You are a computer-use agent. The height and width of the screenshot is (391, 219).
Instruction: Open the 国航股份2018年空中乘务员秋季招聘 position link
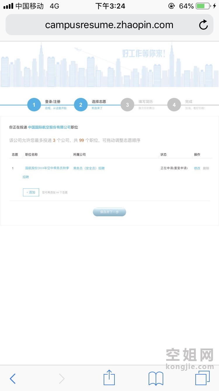click(46, 172)
